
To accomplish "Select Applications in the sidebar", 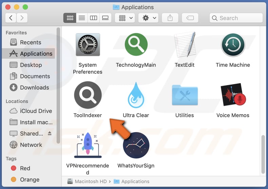I will [28, 54].
